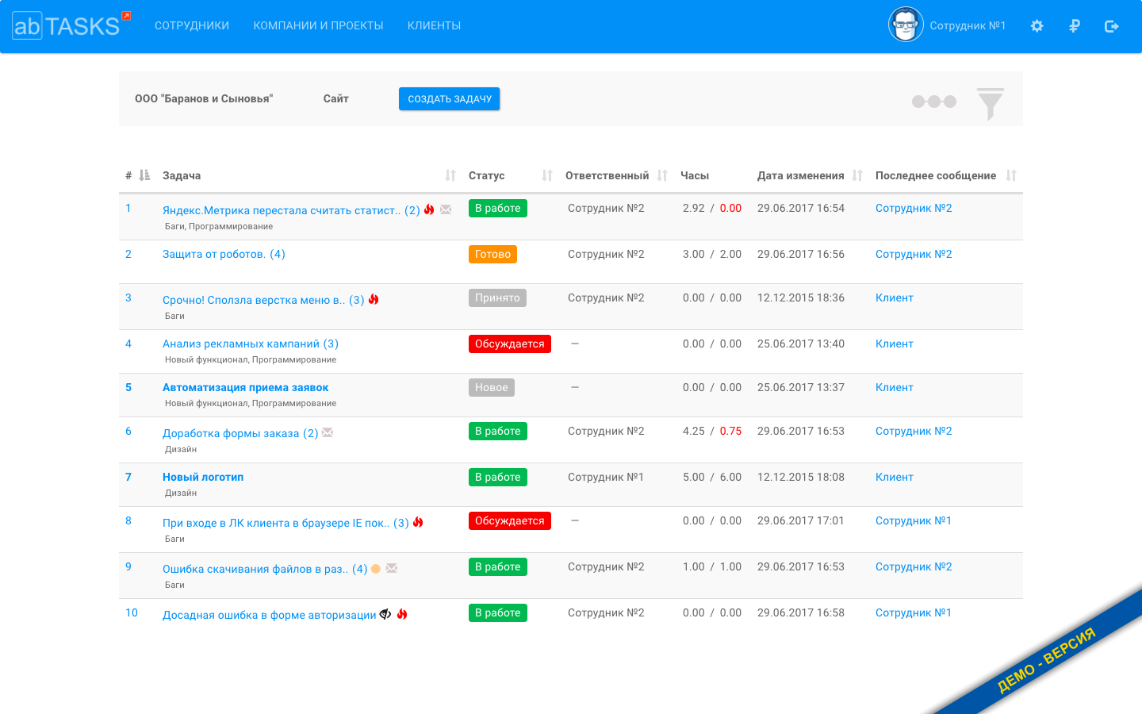Click sort arrows for Последнее сообщение
1142x714 pixels.
coord(1012,175)
